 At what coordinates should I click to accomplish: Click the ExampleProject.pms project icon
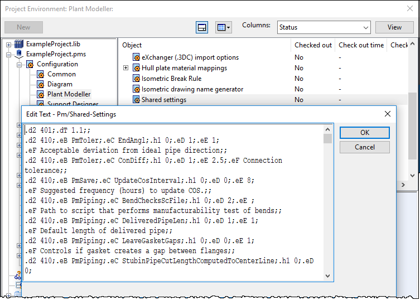tap(19, 54)
